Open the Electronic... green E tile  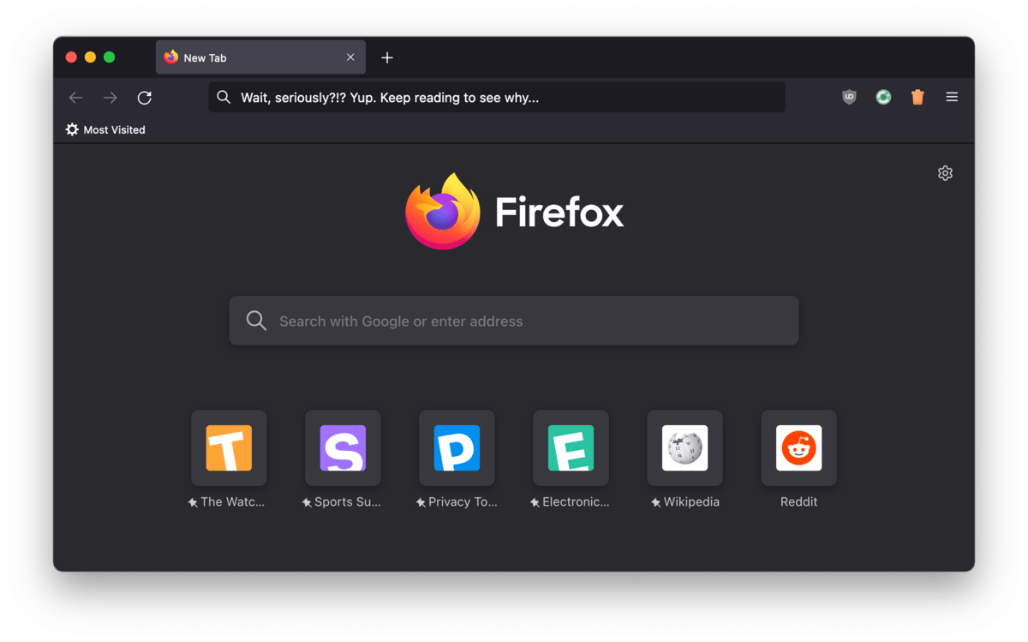click(571, 447)
